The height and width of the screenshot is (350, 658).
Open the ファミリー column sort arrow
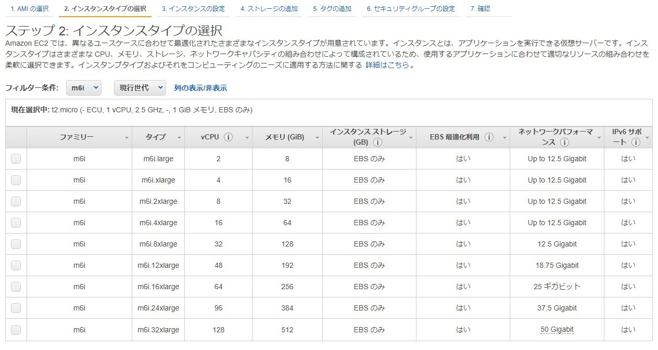(x=126, y=138)
